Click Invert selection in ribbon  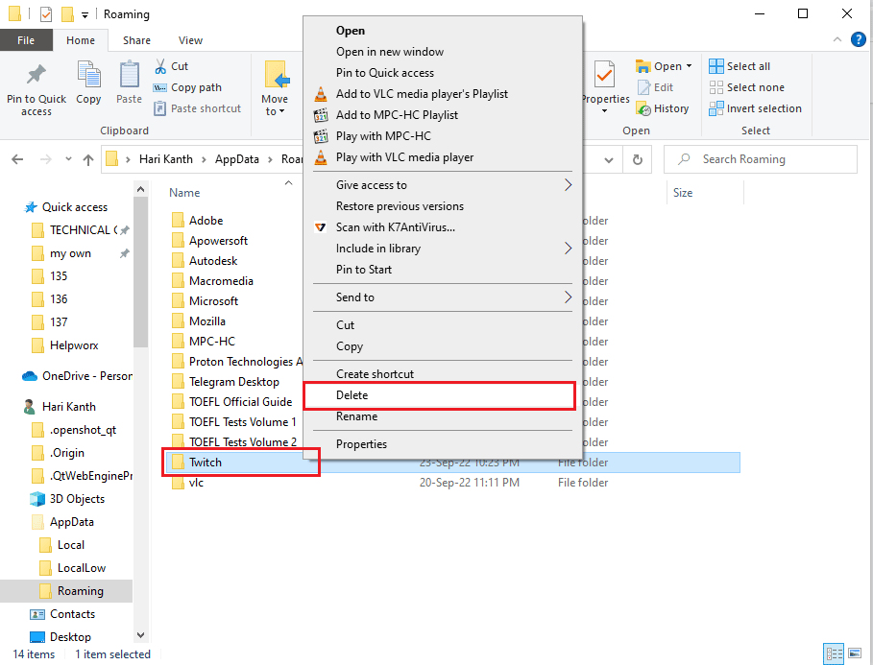coord(756,108)
